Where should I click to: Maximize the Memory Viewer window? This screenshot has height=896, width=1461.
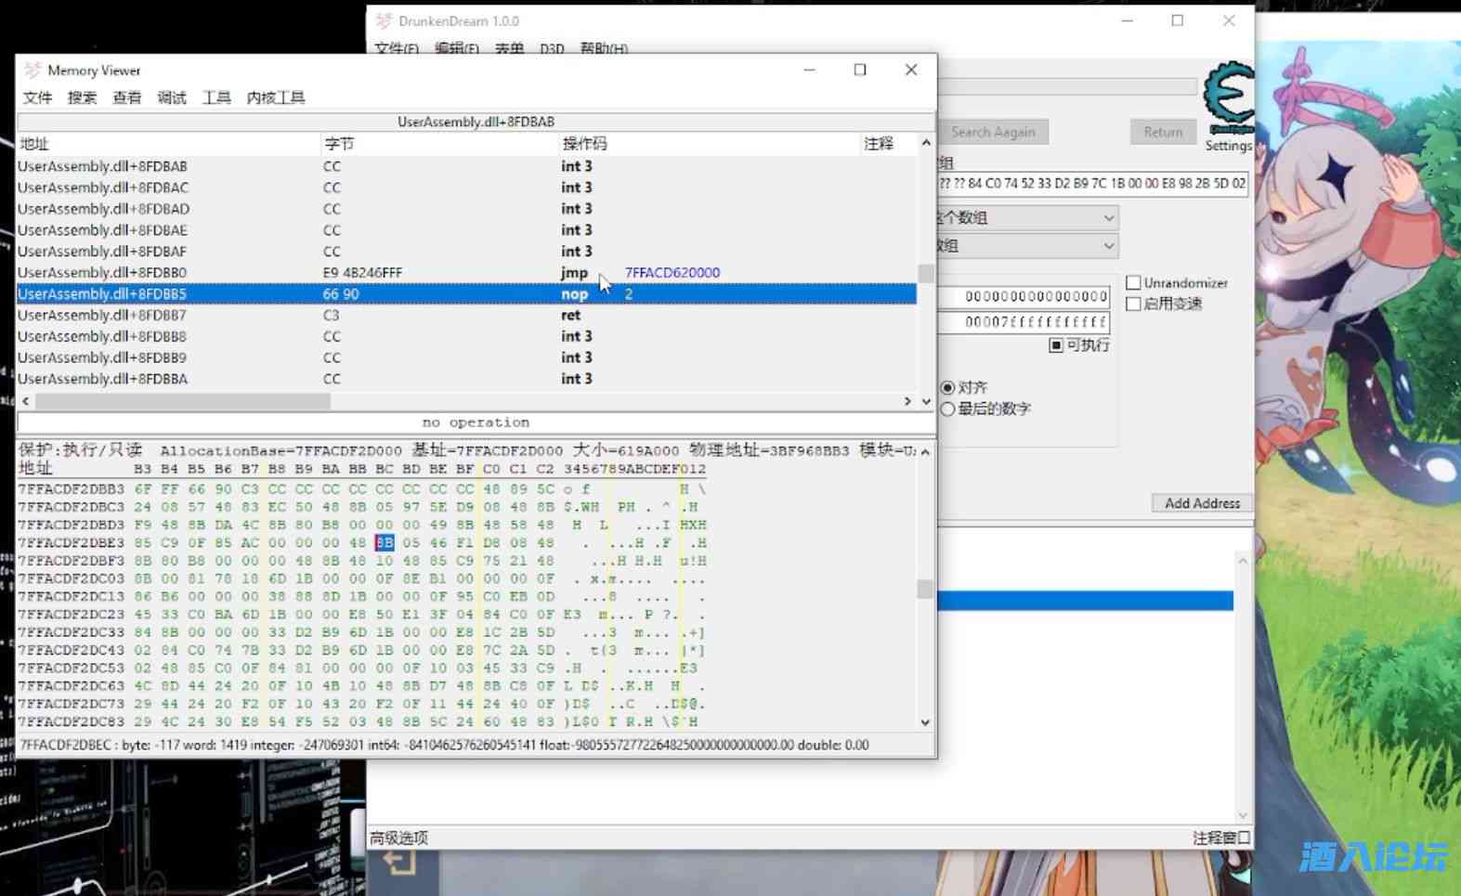860,71
